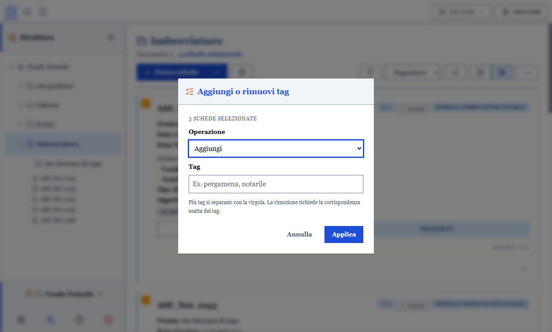Collapse the sidebar using the Struttura header icon
The height and width of the screenshot is (332, 552).
(x=111, y=38)
